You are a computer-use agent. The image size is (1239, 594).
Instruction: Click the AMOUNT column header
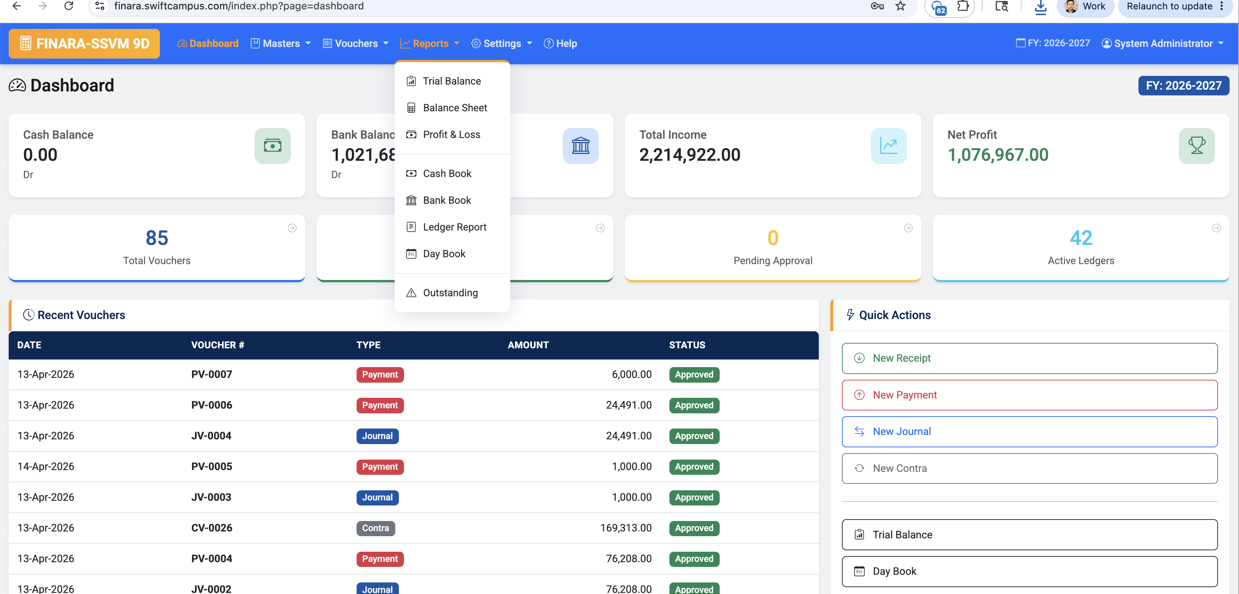point(528,345)
